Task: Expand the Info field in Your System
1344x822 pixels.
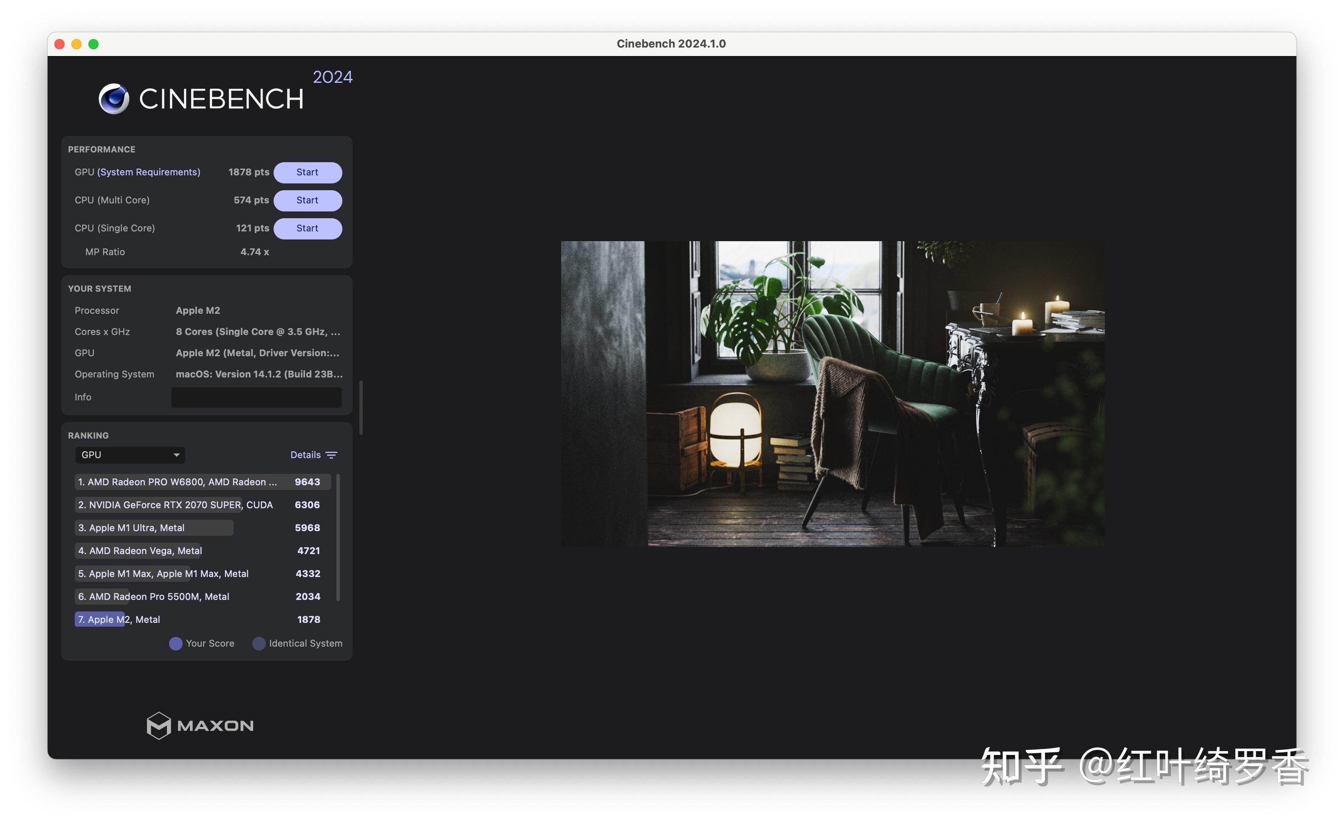Action: pos(256,397)
